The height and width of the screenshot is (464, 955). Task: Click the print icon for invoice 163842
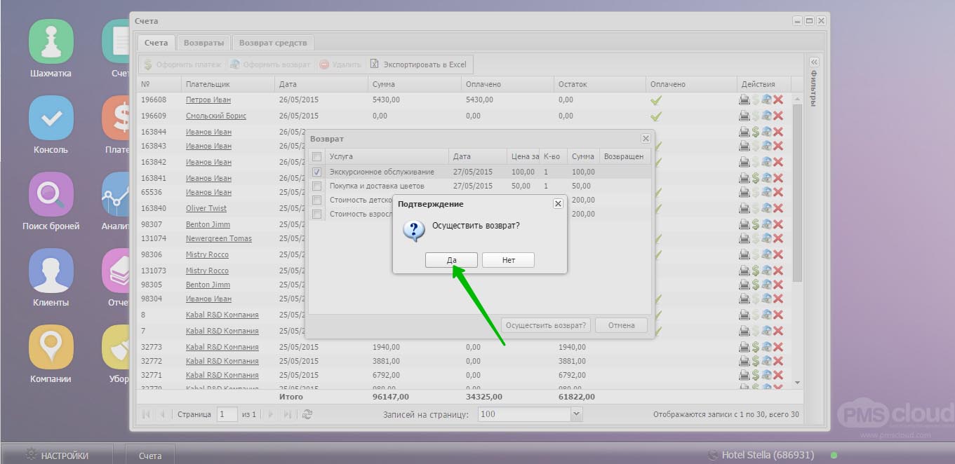point(744,162)
